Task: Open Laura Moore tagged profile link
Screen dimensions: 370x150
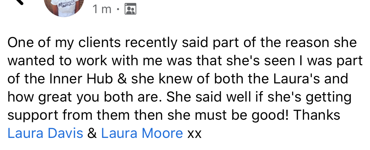Action: 142,133
